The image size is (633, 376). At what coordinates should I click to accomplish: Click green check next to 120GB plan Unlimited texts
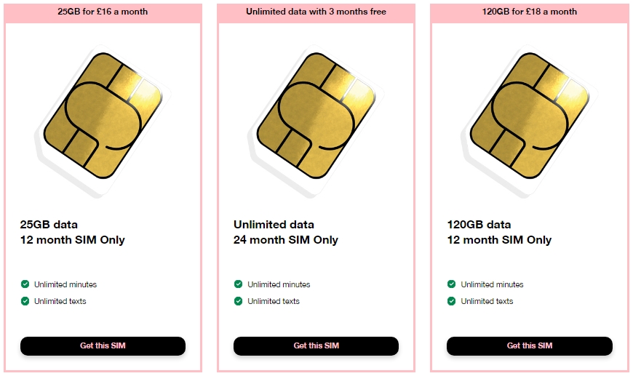coord(451,301)
